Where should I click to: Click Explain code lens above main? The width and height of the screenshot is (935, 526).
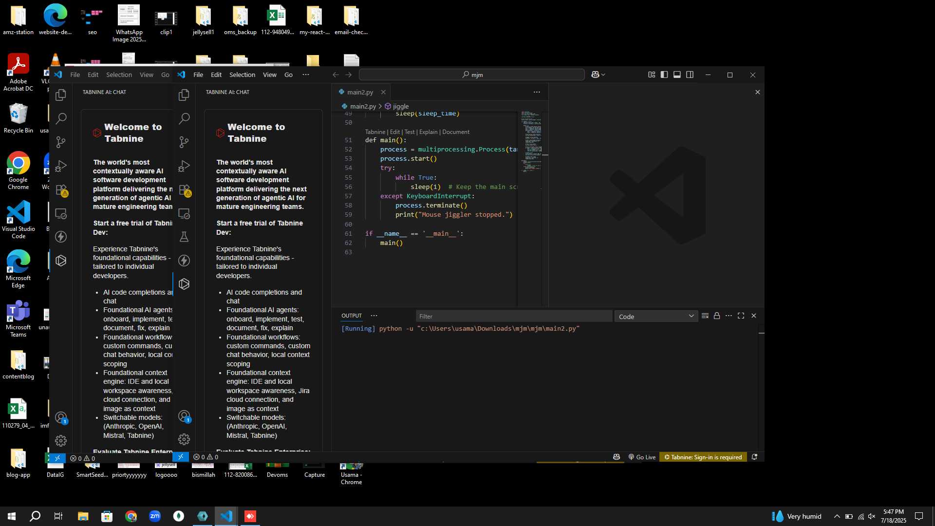coord(428,132)
